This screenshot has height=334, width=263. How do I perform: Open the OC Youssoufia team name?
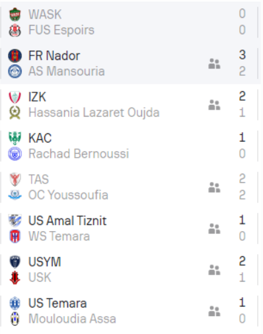68,195
